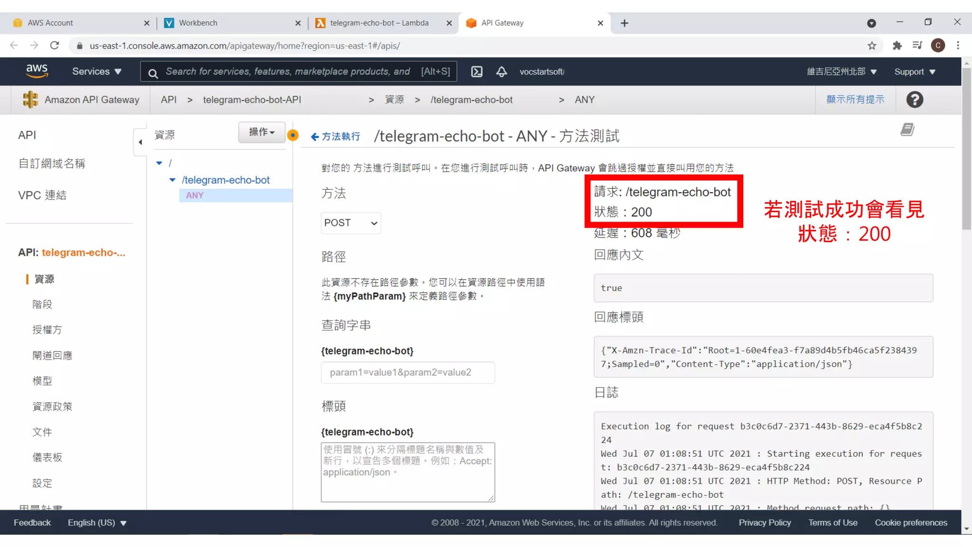Open the 操作 actions dropdown
The width and height of the screenshot is (972, 547).
point(262,132)
